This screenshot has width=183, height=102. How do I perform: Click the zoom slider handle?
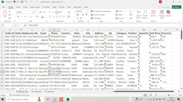[169, 95]
